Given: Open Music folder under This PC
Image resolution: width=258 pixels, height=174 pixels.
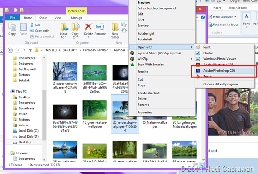Looking at the screenshot, I should coord(23,114).
